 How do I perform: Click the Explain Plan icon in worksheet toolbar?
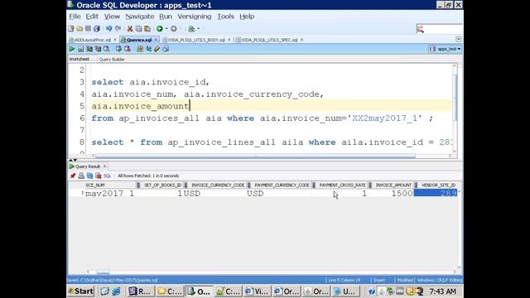(x=89, y=49)
